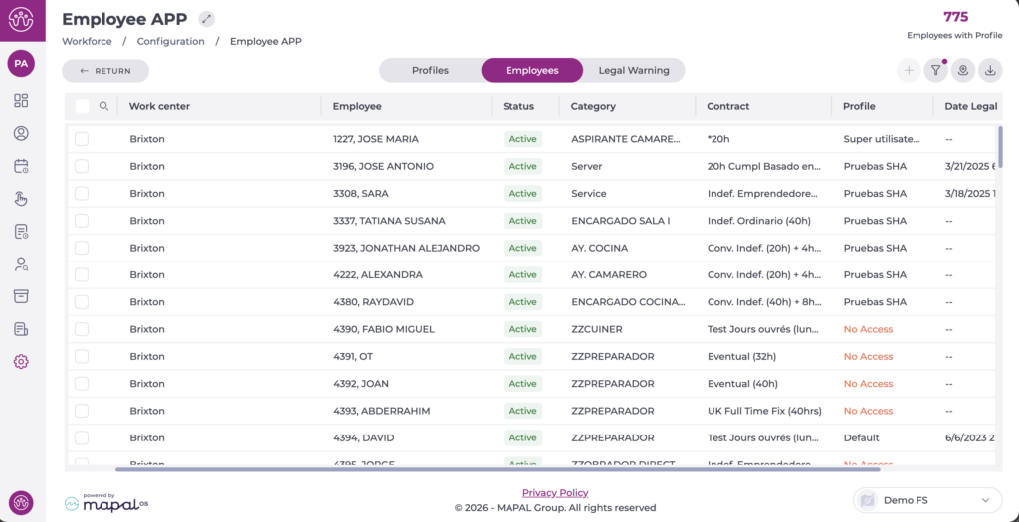The width and height of the screenshot is (1019, 522).
Task: Click the download icon in top toolbar
Action: click(989, 71)
